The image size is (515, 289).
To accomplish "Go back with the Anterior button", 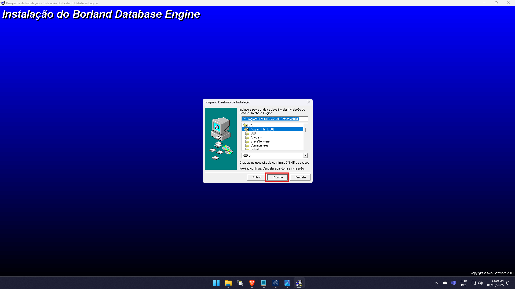I will click(257, 177).
